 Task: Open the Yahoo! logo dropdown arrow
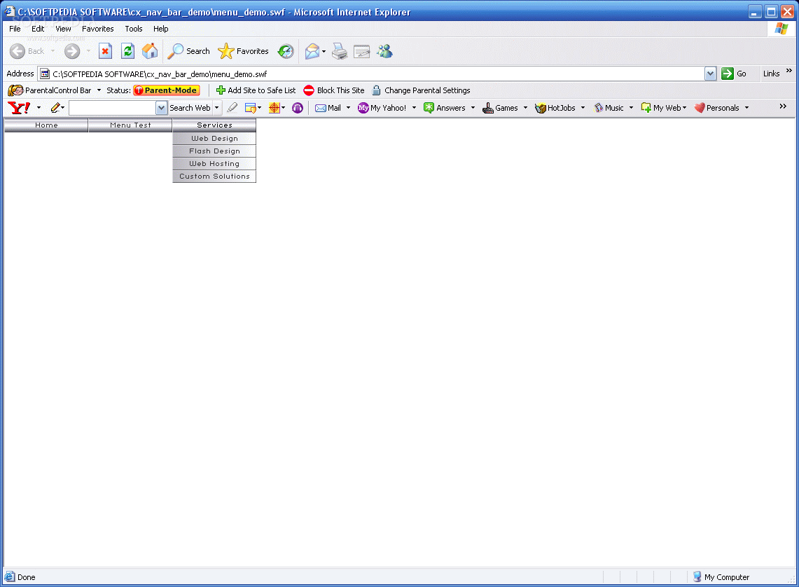coord(39,107)
